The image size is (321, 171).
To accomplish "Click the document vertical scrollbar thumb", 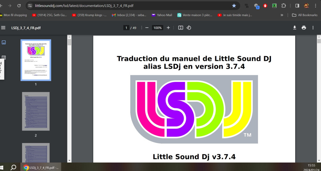I will [x=319, y=41].
